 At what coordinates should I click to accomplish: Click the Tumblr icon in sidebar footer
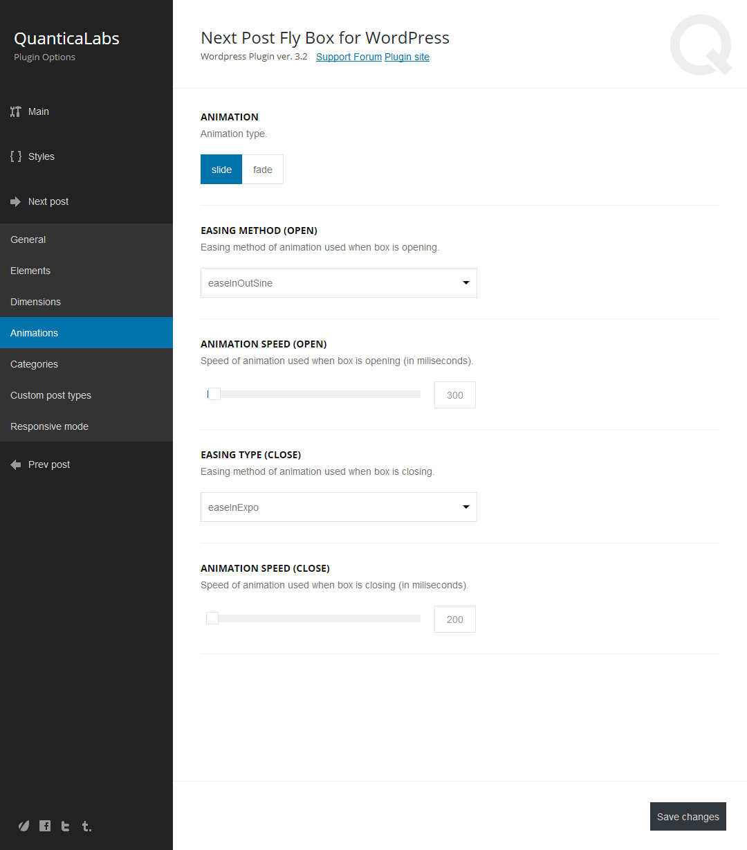coord(86,826)
